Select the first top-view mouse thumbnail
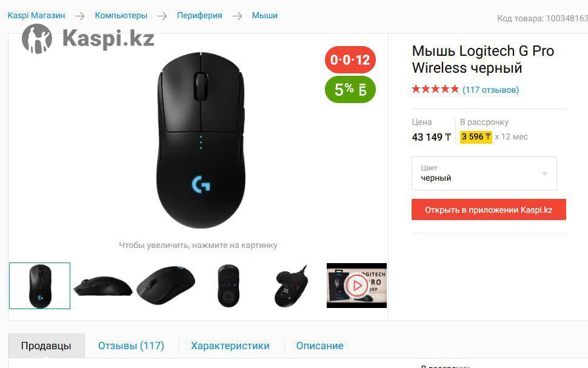 tap(40, 286)
